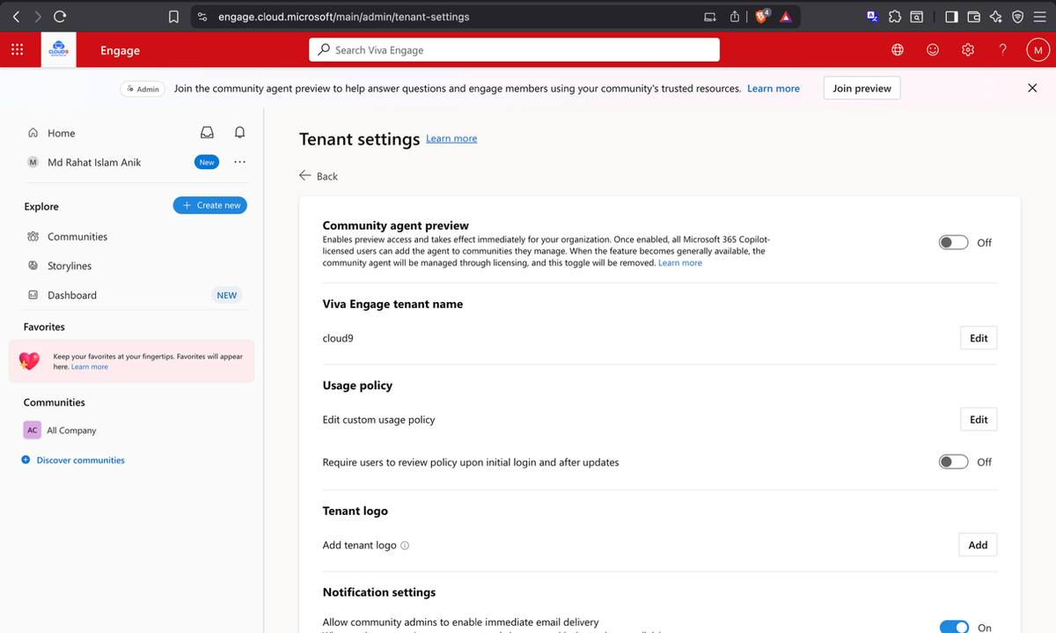The image size is (1056, 633).
Task: Open the site information icon in address bar
Action: [202, 16]
